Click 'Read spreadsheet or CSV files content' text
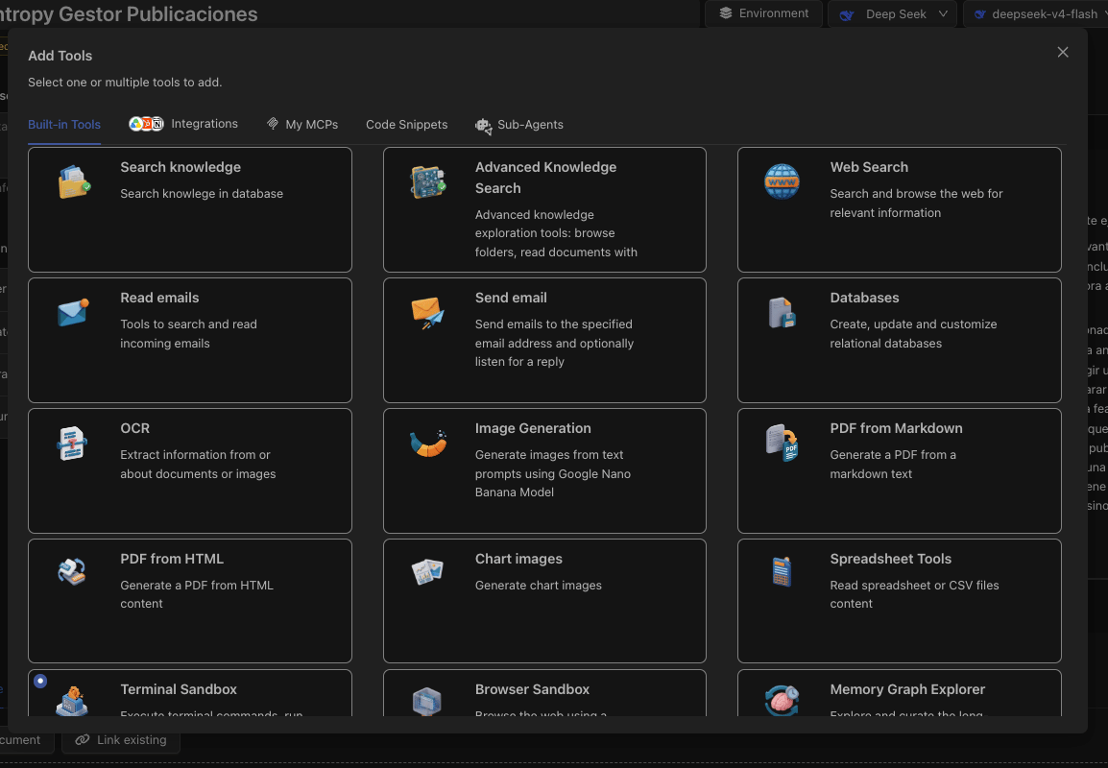The height and width of the screenshot is (768, 1108). [x=914, y=594]
